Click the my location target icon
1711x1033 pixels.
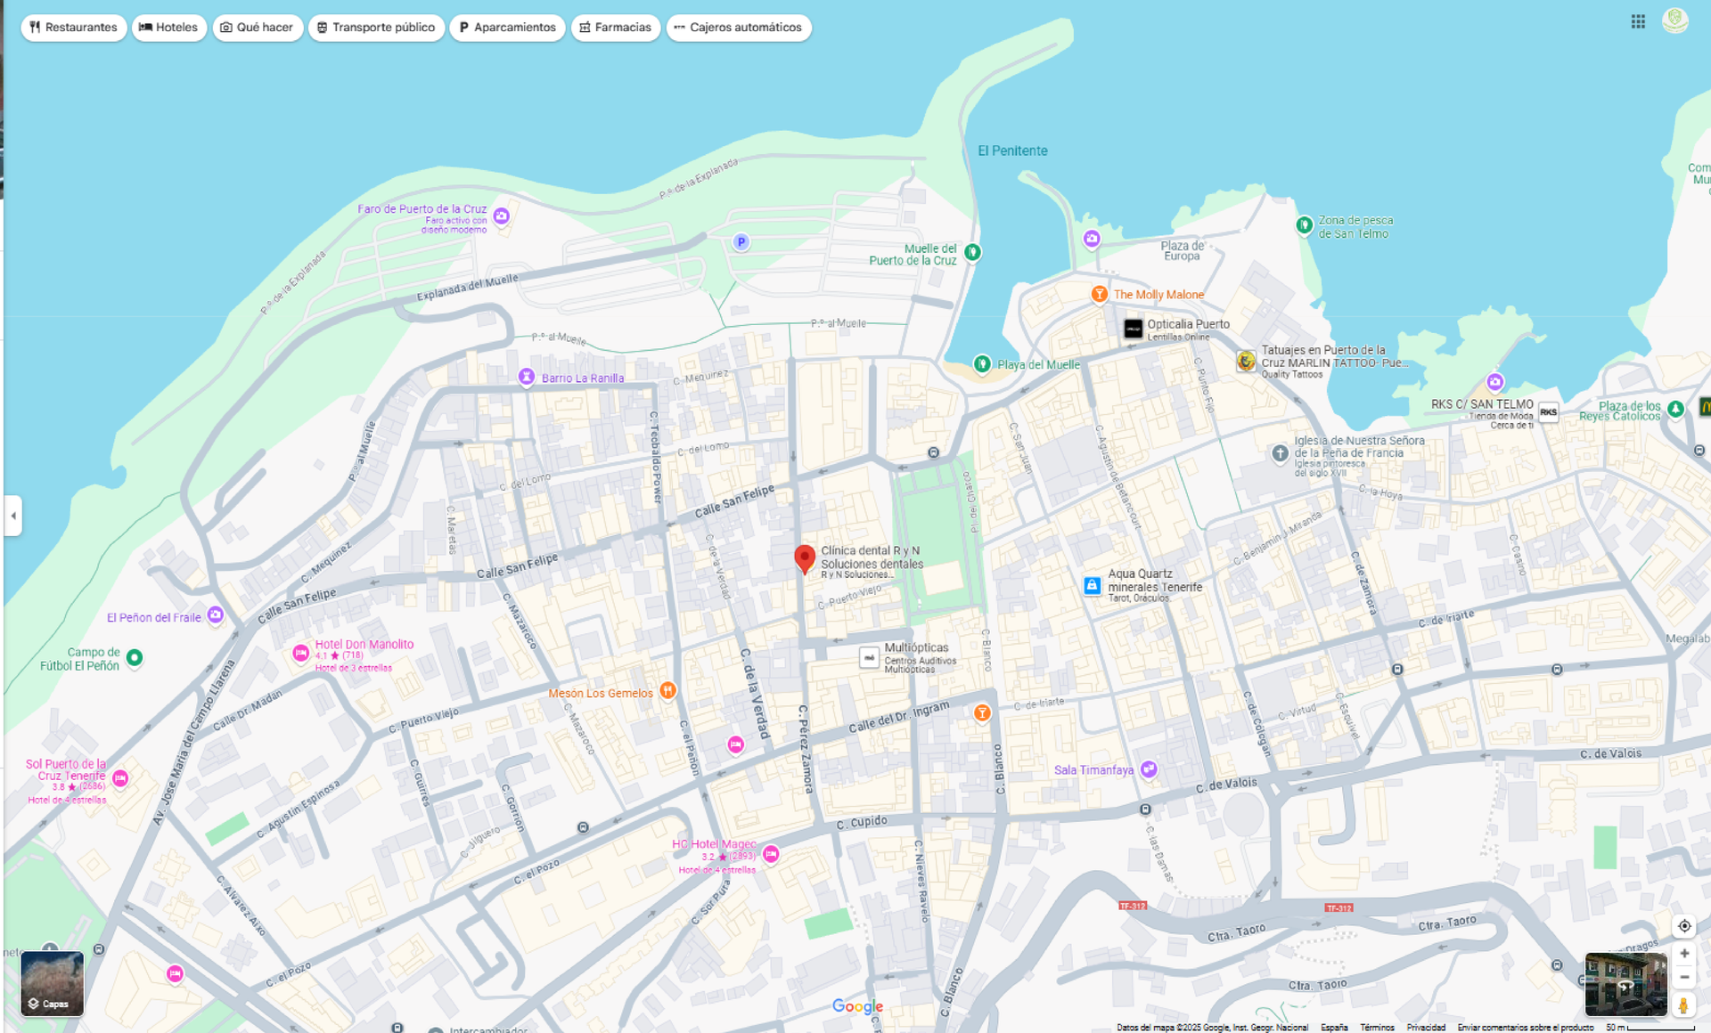(1683, 926)
